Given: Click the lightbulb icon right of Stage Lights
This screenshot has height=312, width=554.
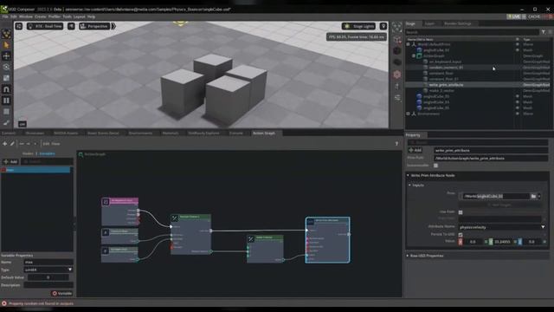Looking at the screenshot, I should [x=383, y=26].
